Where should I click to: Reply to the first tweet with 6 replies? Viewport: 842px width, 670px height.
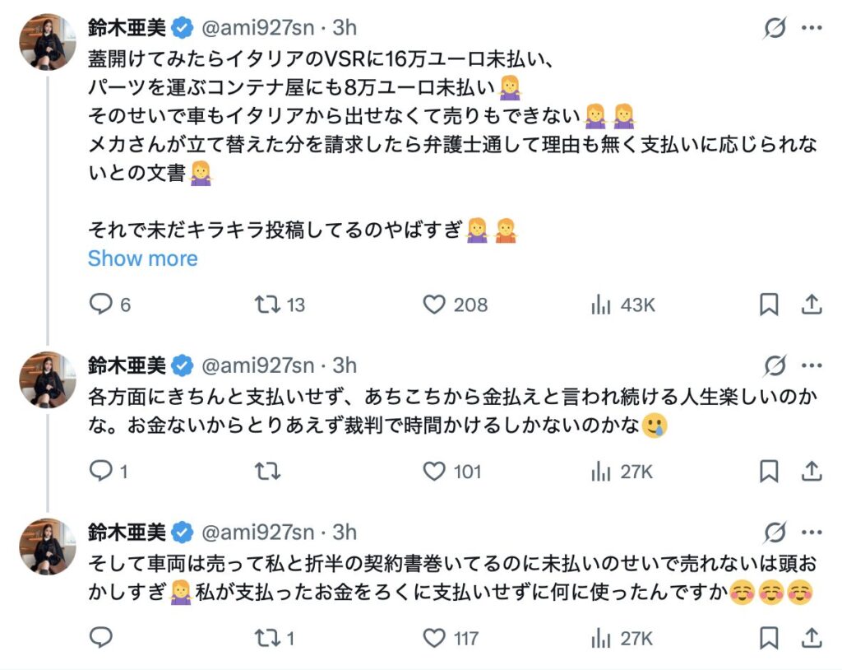[100, 305]
